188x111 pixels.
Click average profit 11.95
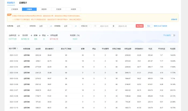click(x=161, y=96)
